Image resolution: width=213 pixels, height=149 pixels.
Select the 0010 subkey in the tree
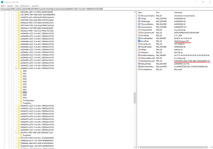coord(25,98)
